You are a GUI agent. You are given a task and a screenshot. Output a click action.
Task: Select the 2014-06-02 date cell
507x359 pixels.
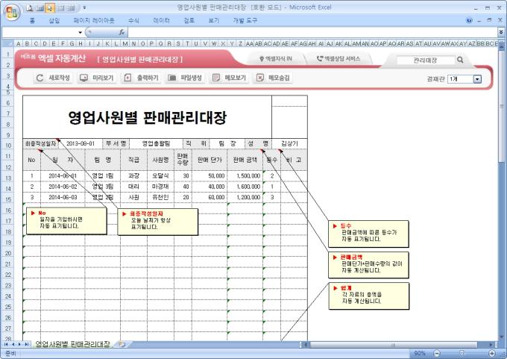click(63, 187)
